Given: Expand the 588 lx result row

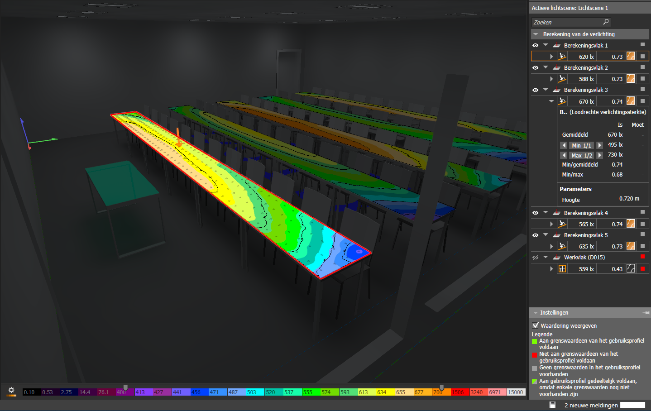Looking at the screenshot, I should pyautogui.click(x=551, y=79).
